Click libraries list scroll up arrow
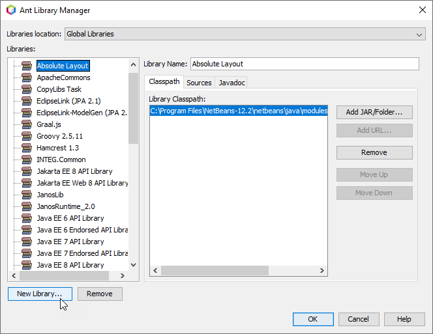 click(134, 65)
